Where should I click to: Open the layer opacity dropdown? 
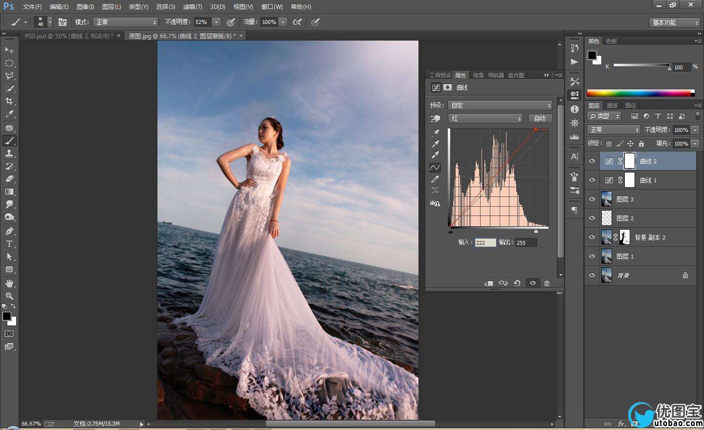(x=695, y=129)
